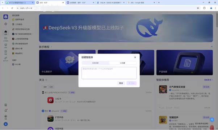
Task: Open the Chrome three-dot menu
Action: tap(215, 8)
